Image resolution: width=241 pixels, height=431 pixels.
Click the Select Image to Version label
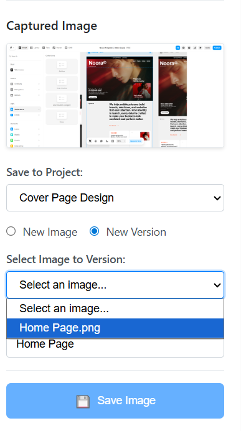[x=66, y=259]
